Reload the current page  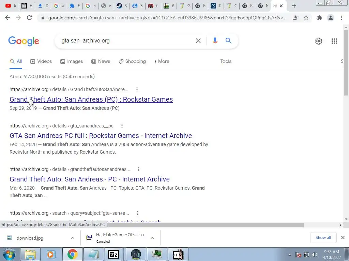pos(29,18)
